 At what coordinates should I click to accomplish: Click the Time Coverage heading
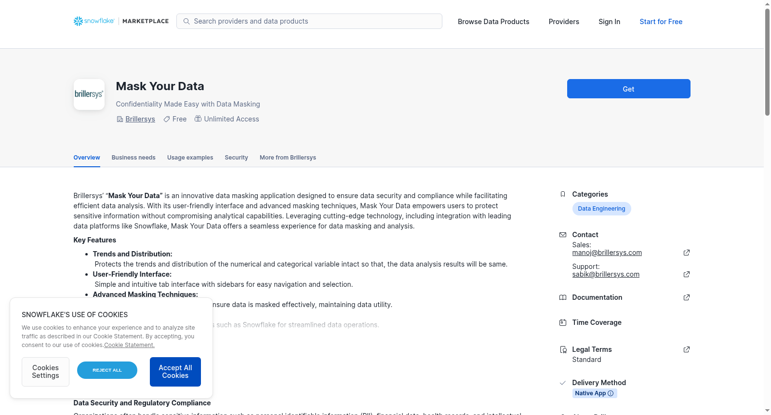pos(597,322)
